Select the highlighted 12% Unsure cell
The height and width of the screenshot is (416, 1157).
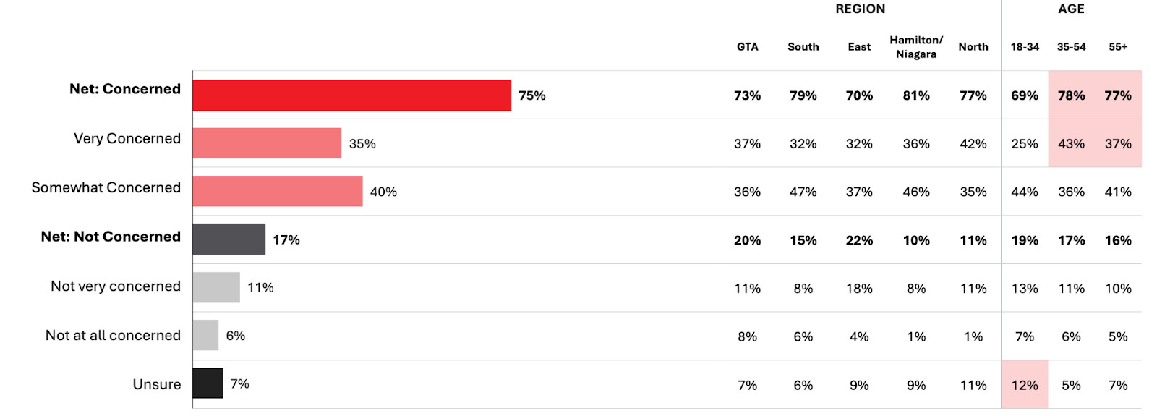[1025, 385]
